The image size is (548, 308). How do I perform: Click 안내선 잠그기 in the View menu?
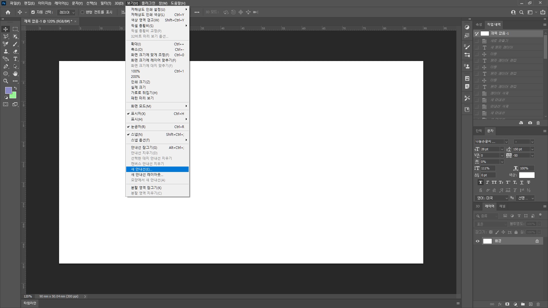click(x=144, y=147)
